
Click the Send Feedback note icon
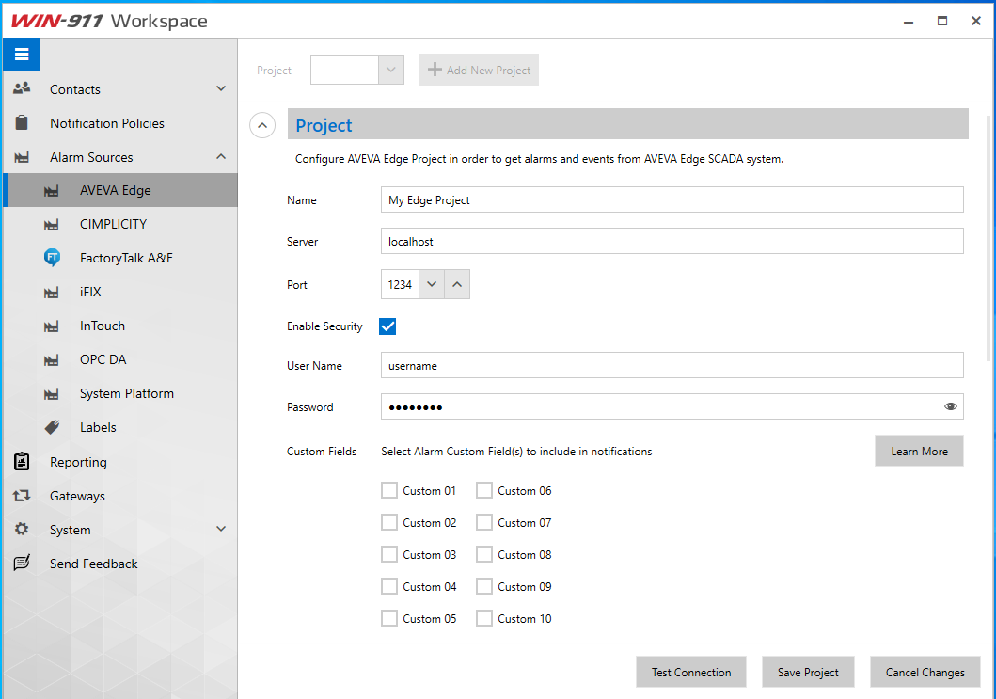tap(22, 563)
